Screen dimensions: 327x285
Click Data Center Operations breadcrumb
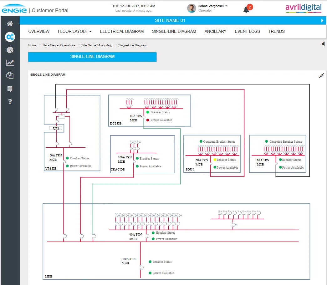point(59,45)
